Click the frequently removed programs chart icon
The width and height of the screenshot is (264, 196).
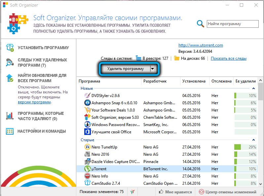[x=10, y=116]
